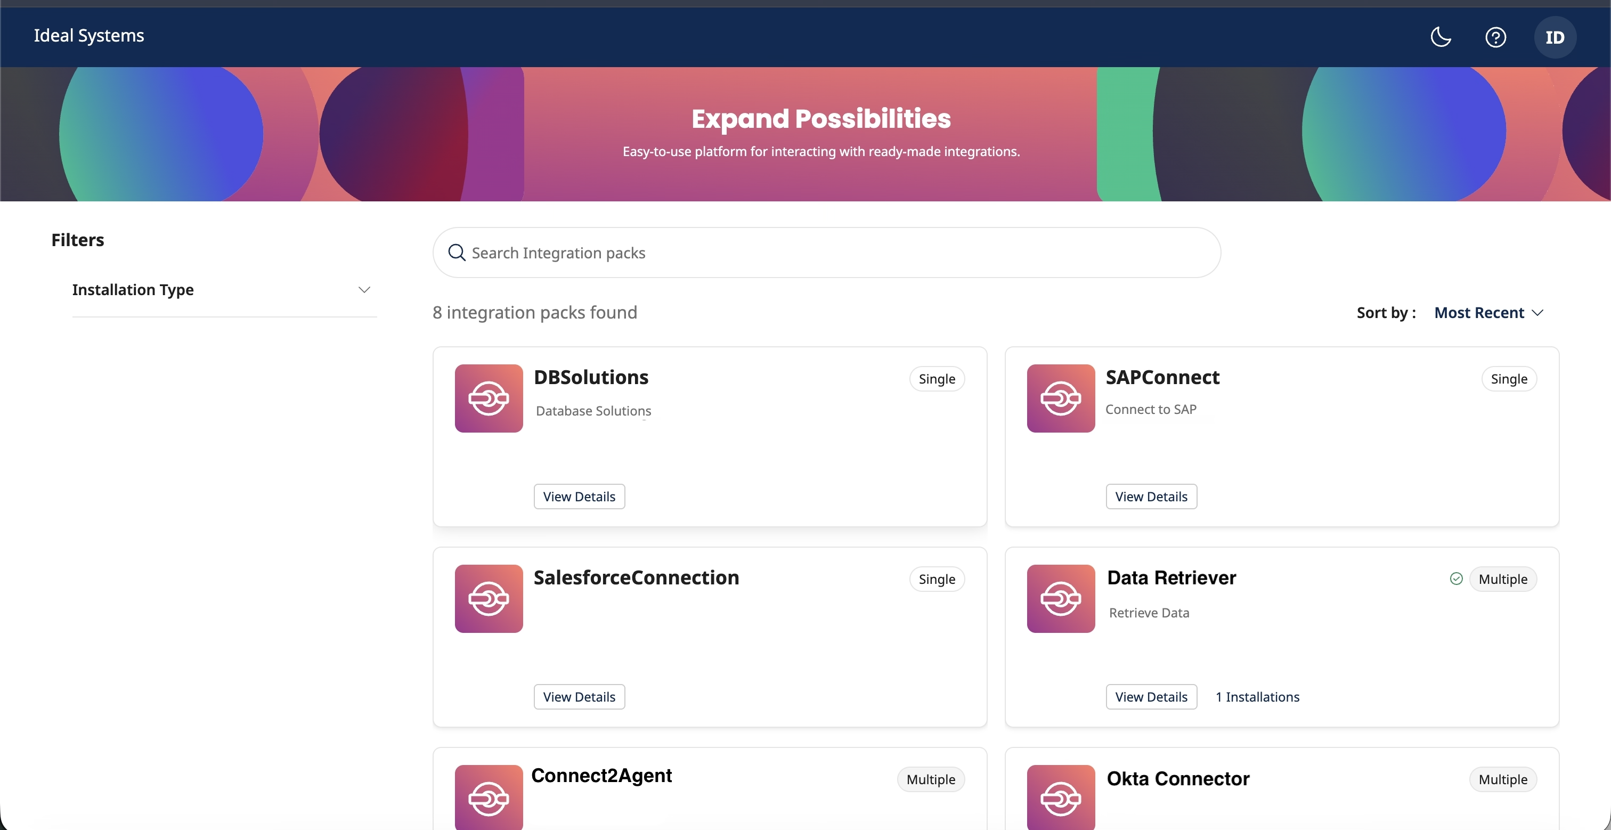Image resolution: width=1611 pixels, height=830 pixels.
Task: Open the ID user profile avatar
Action: point(1555,37)
